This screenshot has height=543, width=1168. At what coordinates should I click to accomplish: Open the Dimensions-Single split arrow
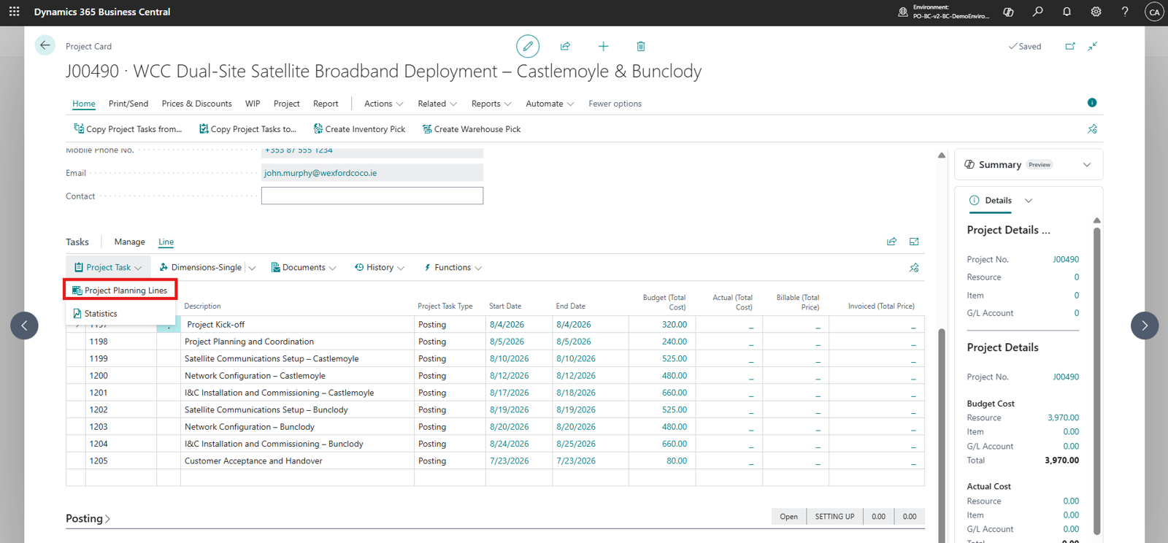click(252, 268)
